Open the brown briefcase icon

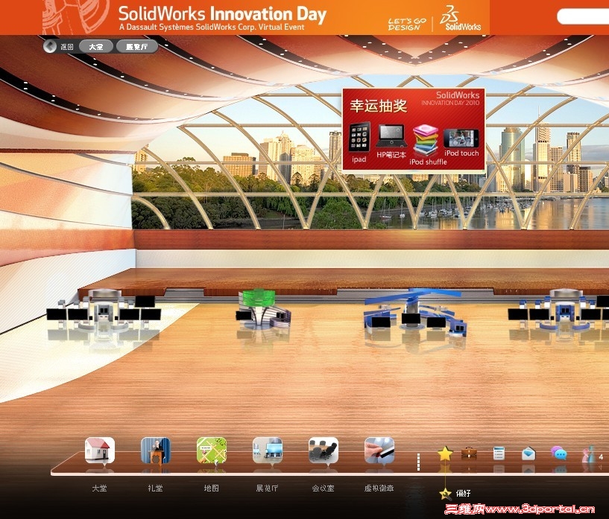point(469,453)
